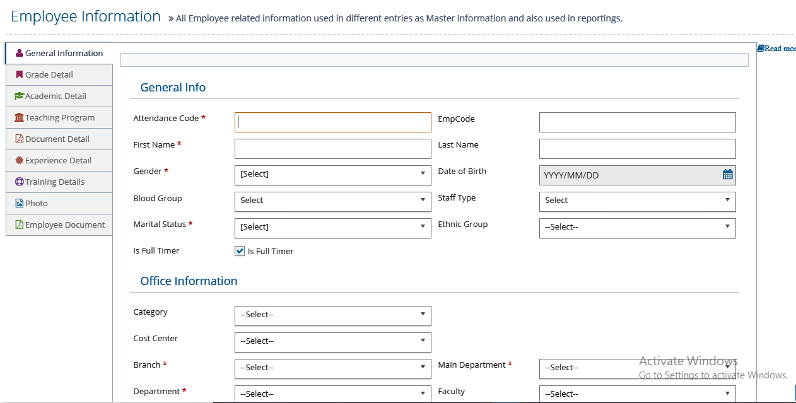Open the Faculty dropdown
Screen dimensions: 796x403
(x=638, y=394)
